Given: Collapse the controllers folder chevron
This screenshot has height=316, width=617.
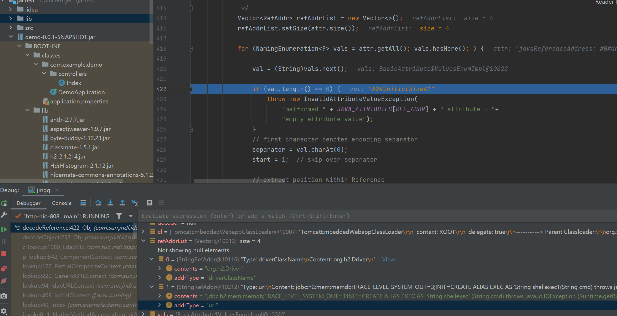Looking at the screenshot, I should [44, 73].
